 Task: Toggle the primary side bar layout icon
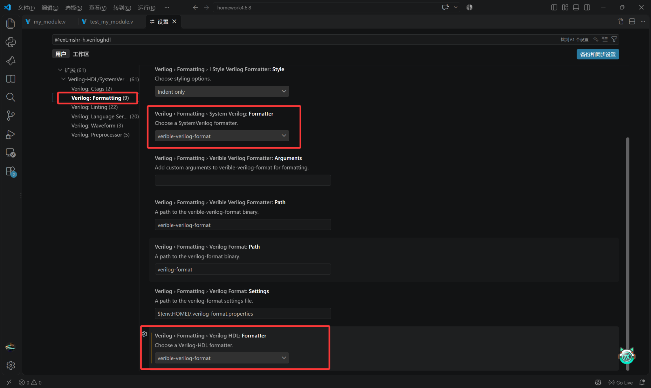[554, 7]
